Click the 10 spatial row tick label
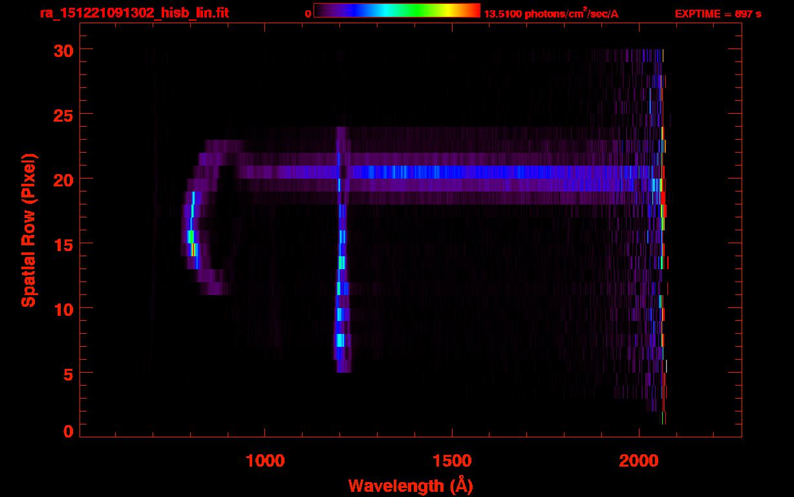This screenshot has width=794, height=497. [x=63, y=309]
